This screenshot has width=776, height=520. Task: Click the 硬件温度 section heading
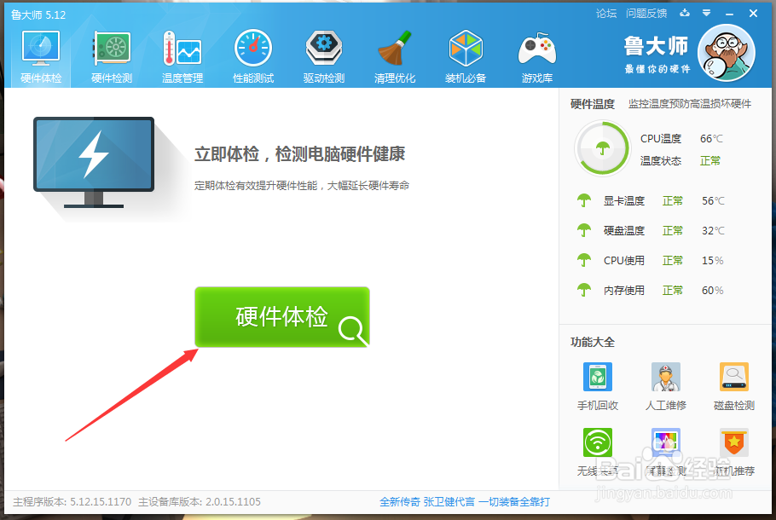[x=593, y=104]
